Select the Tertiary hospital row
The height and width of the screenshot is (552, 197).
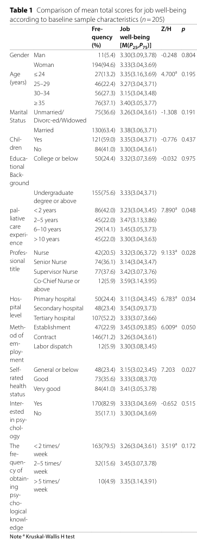103,318
